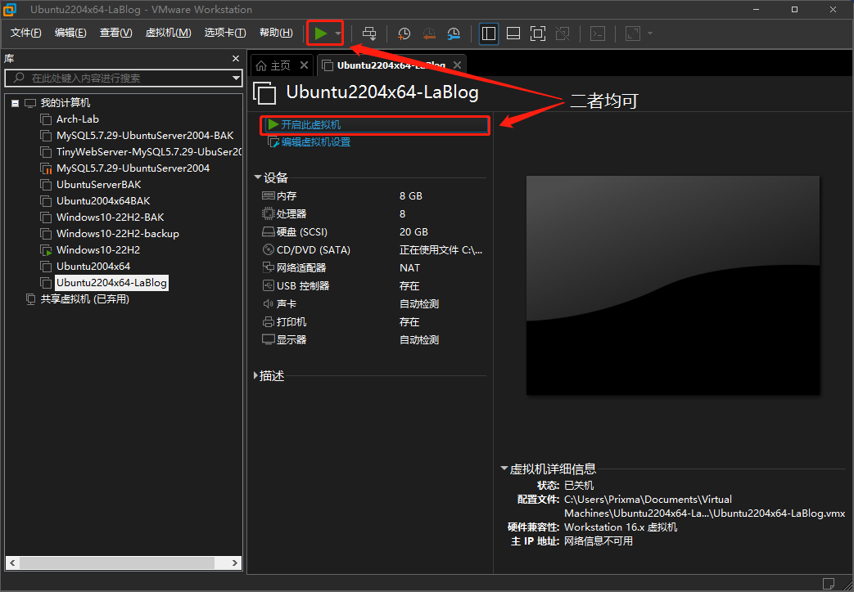The width and height of the screenshot is (854, 592).
Task: Open the library search dropdown arrow
Action: tap(236, 78)
